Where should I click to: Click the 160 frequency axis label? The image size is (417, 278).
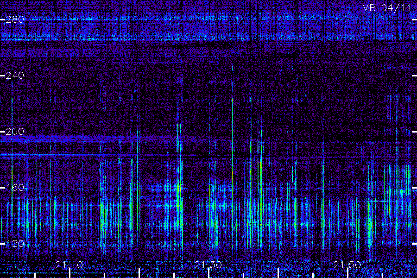click(x=15, y=188)
